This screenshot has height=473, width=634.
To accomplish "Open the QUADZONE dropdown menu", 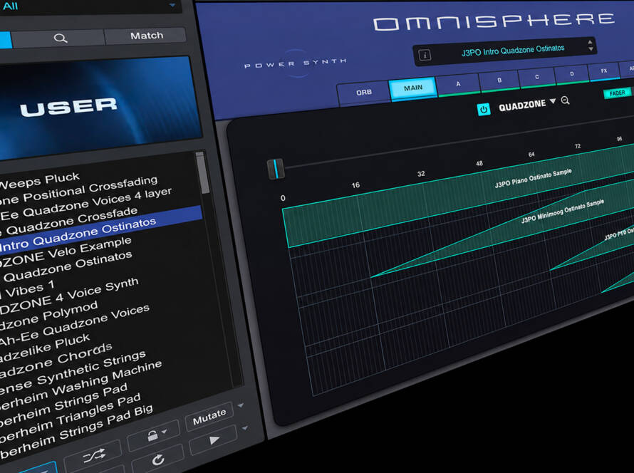I will (x=527, y=105).
